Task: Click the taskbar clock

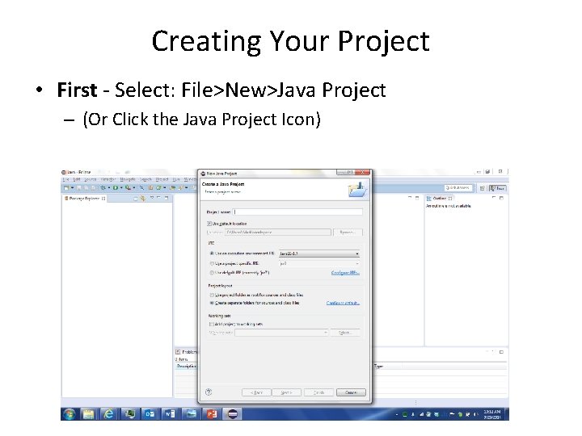Action: pyautogui.click(x=492, y=414)
